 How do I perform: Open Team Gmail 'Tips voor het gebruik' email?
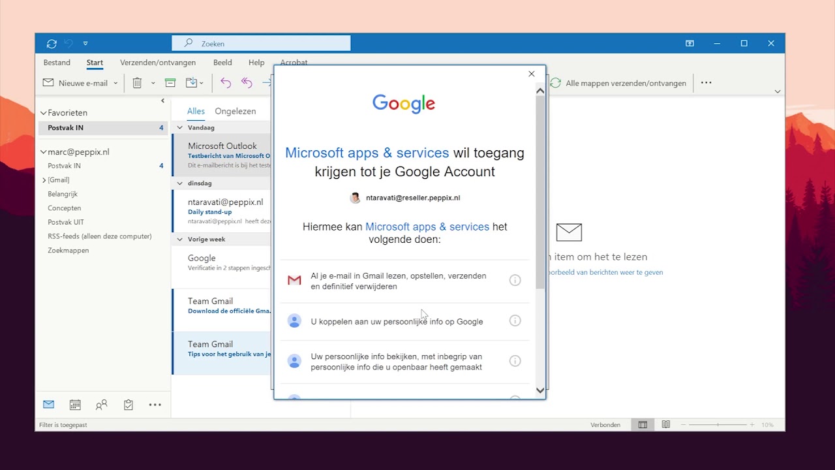coord(222,352)
